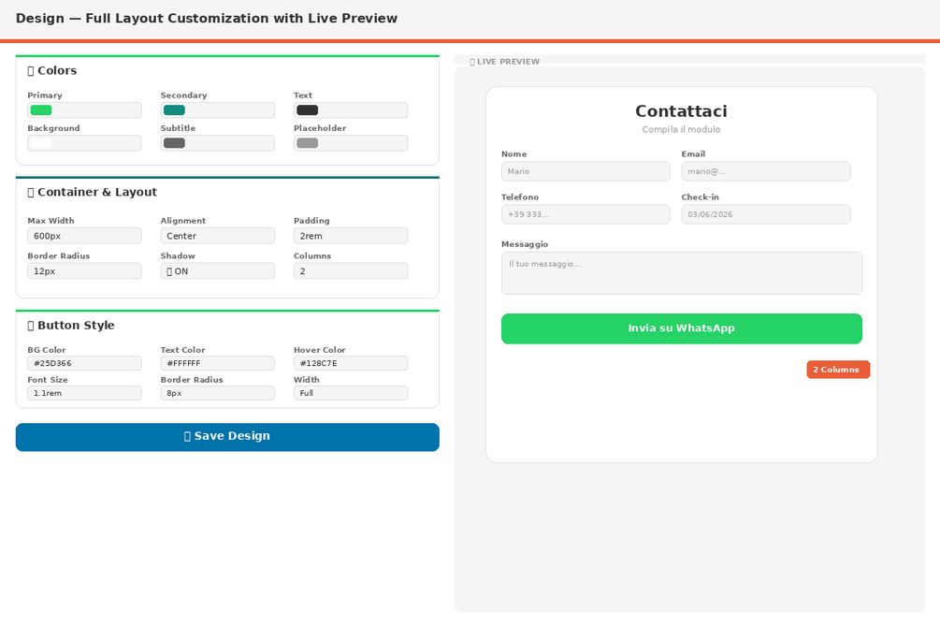
Task: Open the button Width Full dropdown
Action: (351, 393)
